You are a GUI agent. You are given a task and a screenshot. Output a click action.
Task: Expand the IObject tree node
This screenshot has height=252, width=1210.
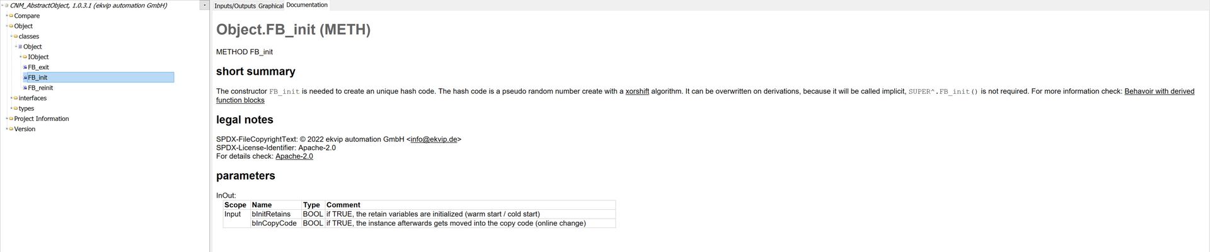pos(21,57)
